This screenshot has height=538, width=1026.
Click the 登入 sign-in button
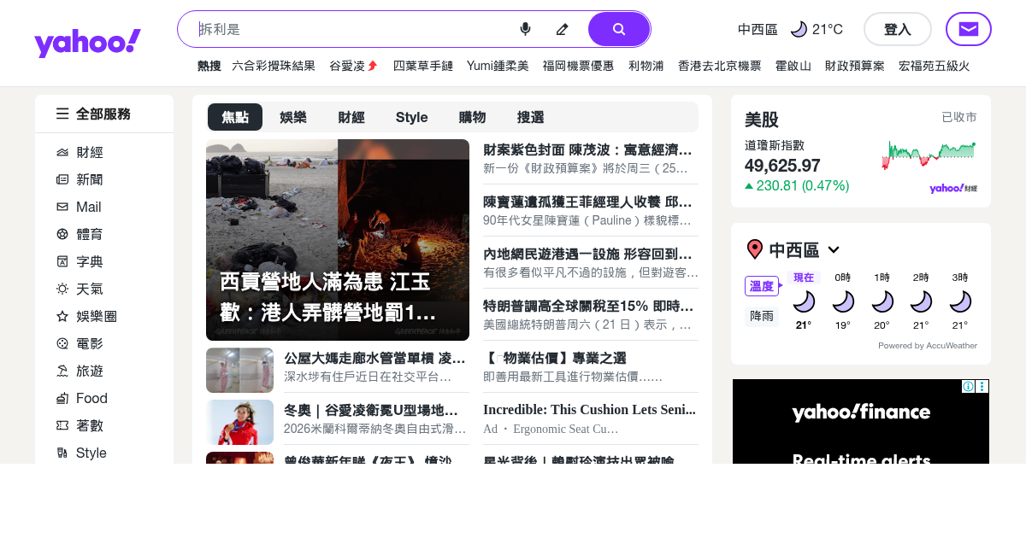pyautogui.click(x=897, y=29)
